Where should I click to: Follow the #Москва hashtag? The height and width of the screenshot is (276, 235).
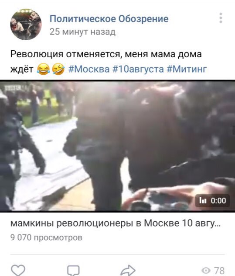pyautogui.click(x=89, y=69)
